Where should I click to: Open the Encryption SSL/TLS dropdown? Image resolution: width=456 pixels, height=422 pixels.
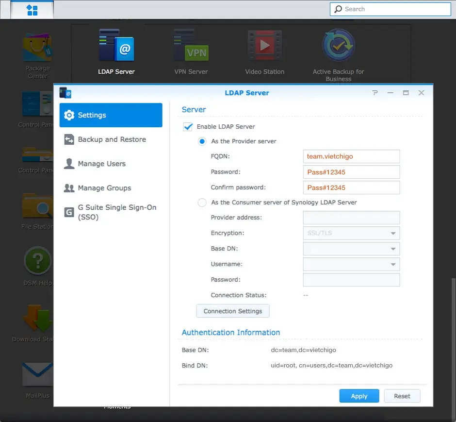(351, 233)
